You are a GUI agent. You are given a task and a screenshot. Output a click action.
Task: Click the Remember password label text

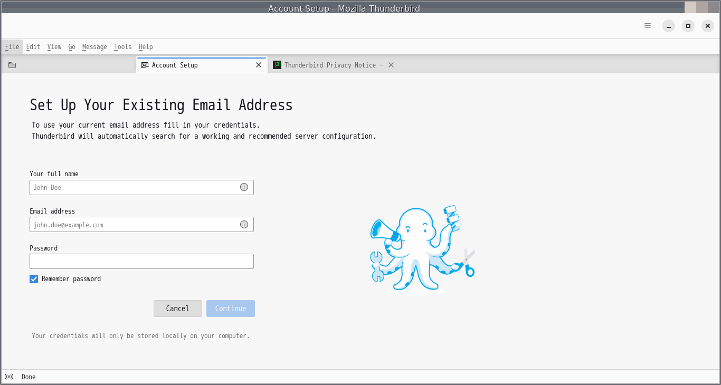[x=71, y=279]
